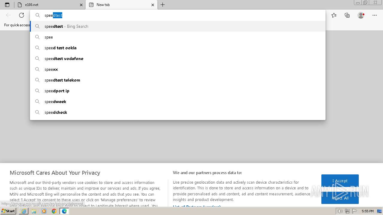Go back with the back arrow

click(x=8, y=15)
